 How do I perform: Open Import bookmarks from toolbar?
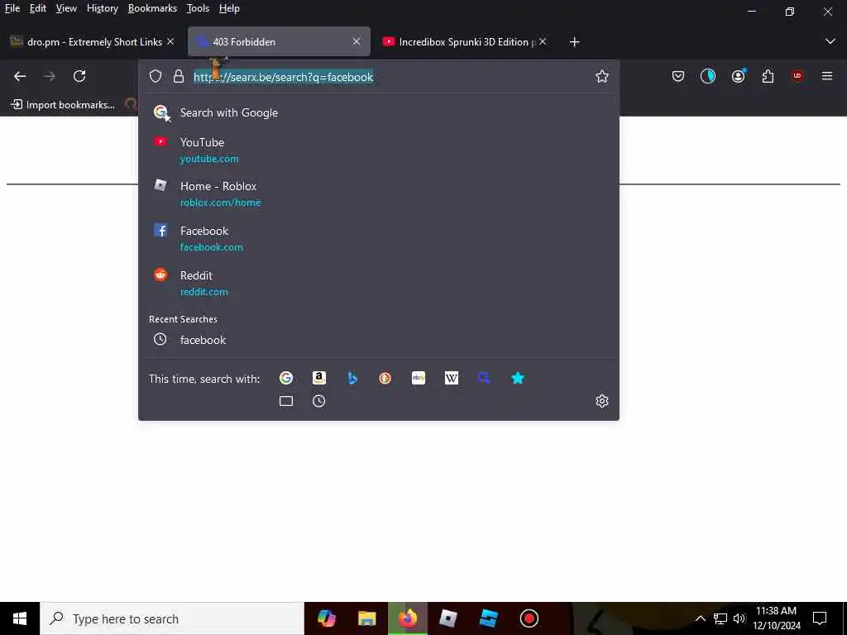63,105
